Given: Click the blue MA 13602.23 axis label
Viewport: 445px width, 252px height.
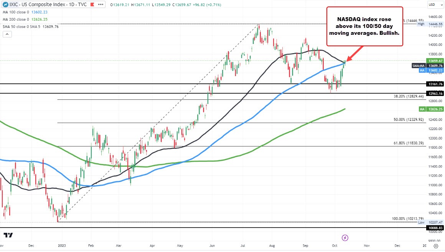Looking at the screenshot, I should [431, 70].
